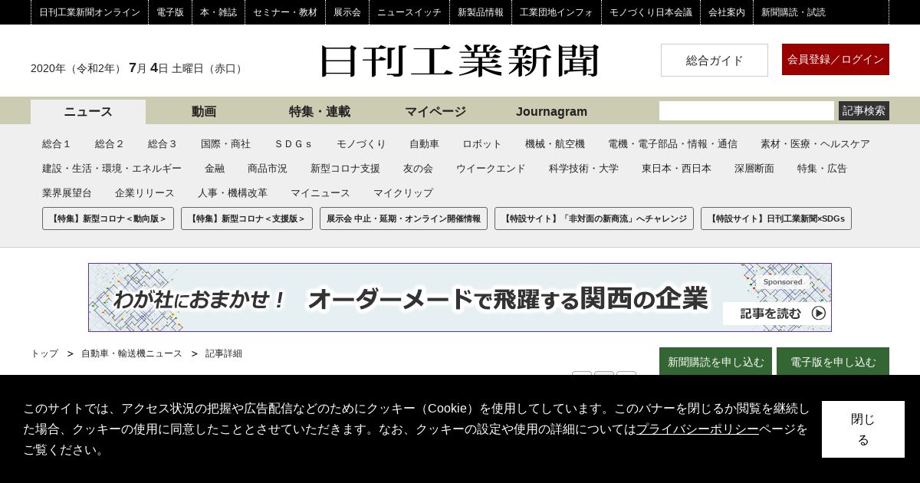The image size is (920, 483).
Task: Close cookie banner with 閉じる
Action: point(863,429)
